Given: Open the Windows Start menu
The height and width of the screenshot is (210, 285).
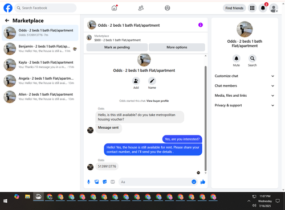Looking at the screenshot, I should click(x=5, y=201).
